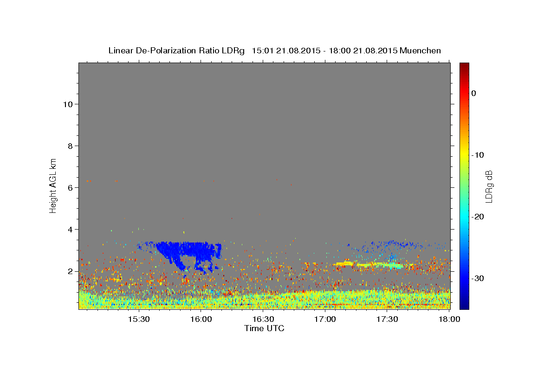Click the colorbar value -20
557x371 pixels.
coord(478,217)
